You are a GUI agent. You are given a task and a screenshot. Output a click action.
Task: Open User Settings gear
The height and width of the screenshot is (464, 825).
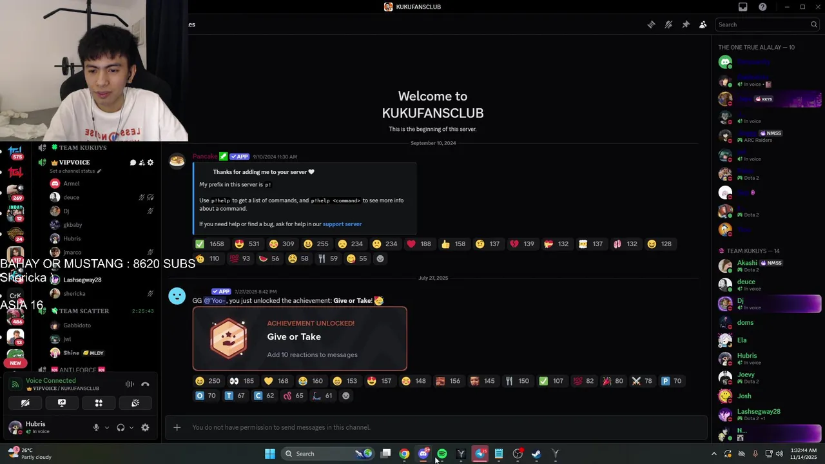(x=145, y=427)
